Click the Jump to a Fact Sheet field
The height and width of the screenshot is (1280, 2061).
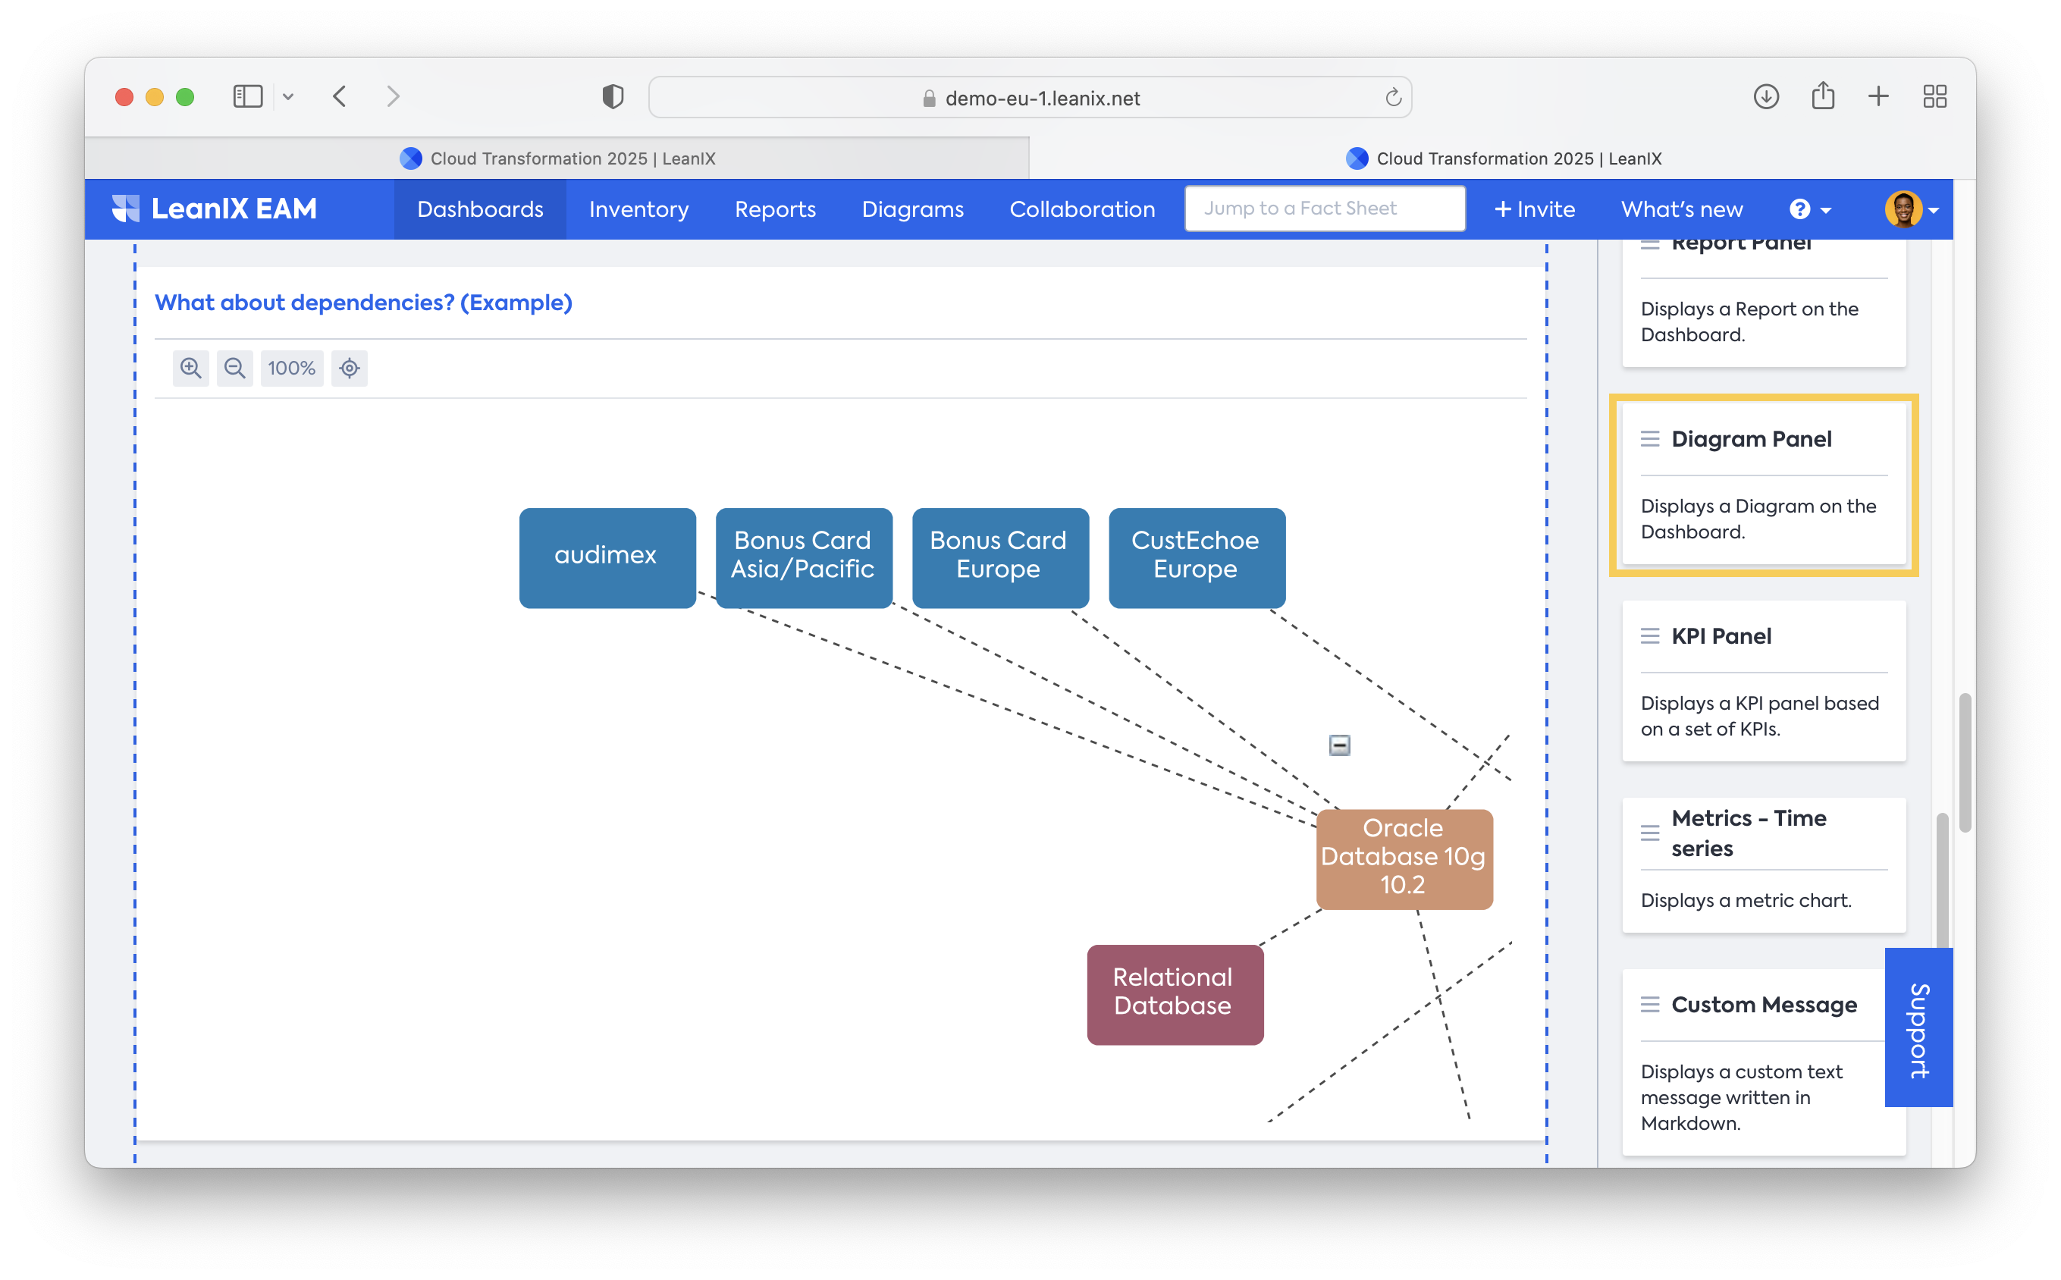1324,209
